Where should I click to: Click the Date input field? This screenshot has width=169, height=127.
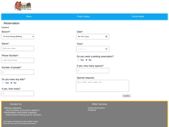(x=93, y=37)
